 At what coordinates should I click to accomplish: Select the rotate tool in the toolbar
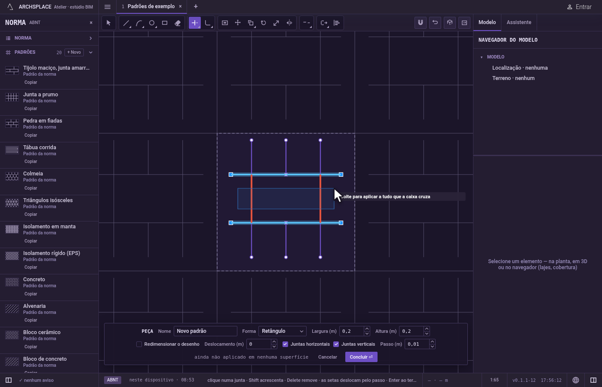coord(264,23)
